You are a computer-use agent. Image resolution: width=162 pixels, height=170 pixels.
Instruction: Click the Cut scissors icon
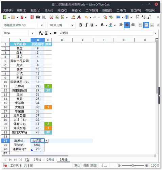click(x=51, y=17)
